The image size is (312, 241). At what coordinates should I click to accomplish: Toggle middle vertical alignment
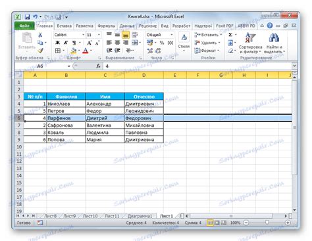pos(117,35)
